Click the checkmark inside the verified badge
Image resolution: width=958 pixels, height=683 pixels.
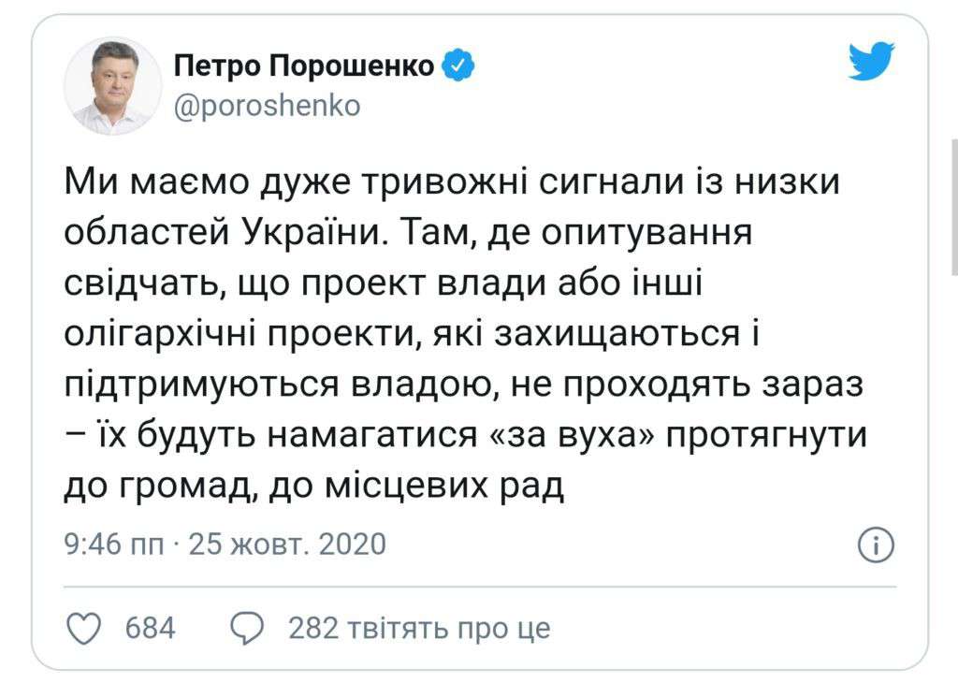[x=456, y=64]
